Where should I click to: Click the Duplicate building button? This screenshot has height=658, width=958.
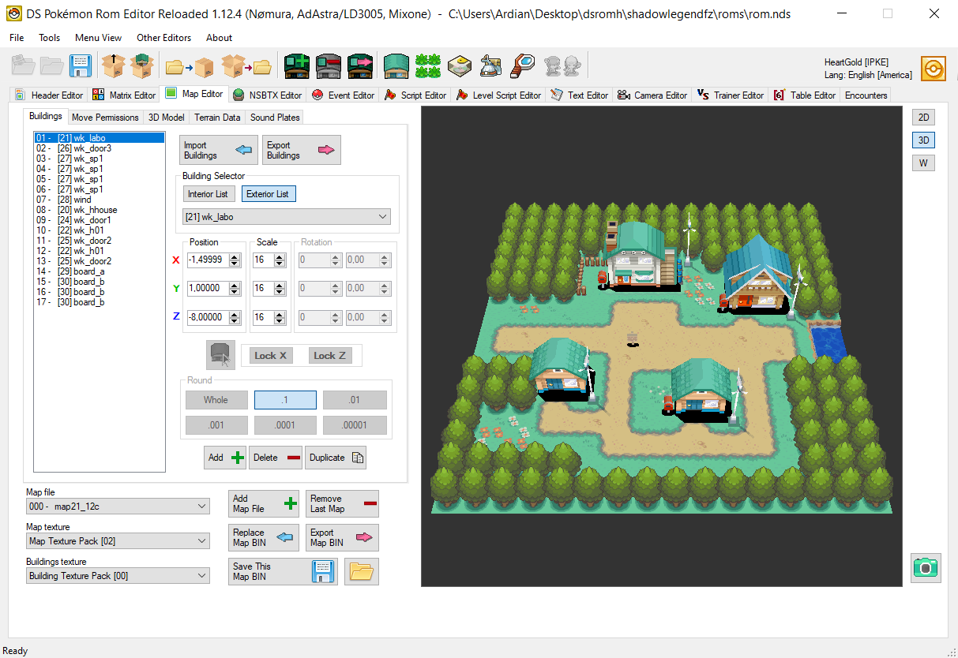coord(336,458)
